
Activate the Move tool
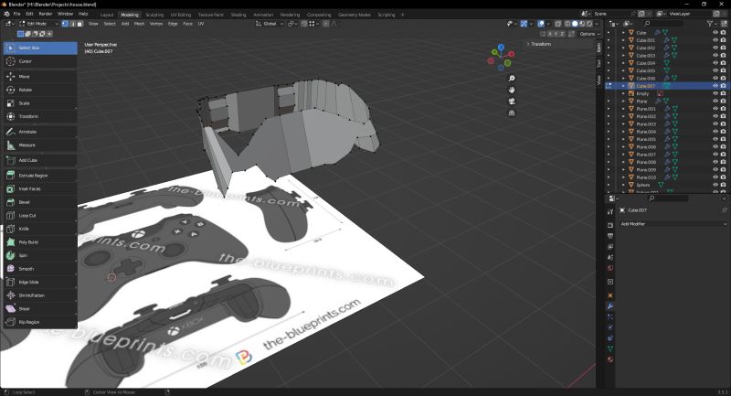tap(40, 77)
